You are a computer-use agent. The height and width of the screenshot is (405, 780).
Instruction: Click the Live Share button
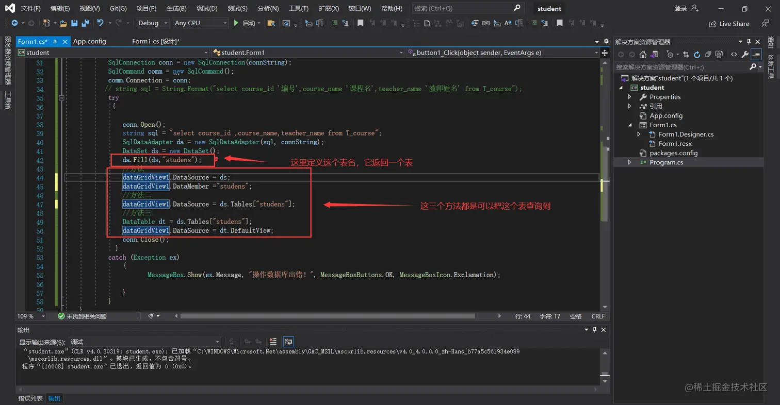coord(729,24)
